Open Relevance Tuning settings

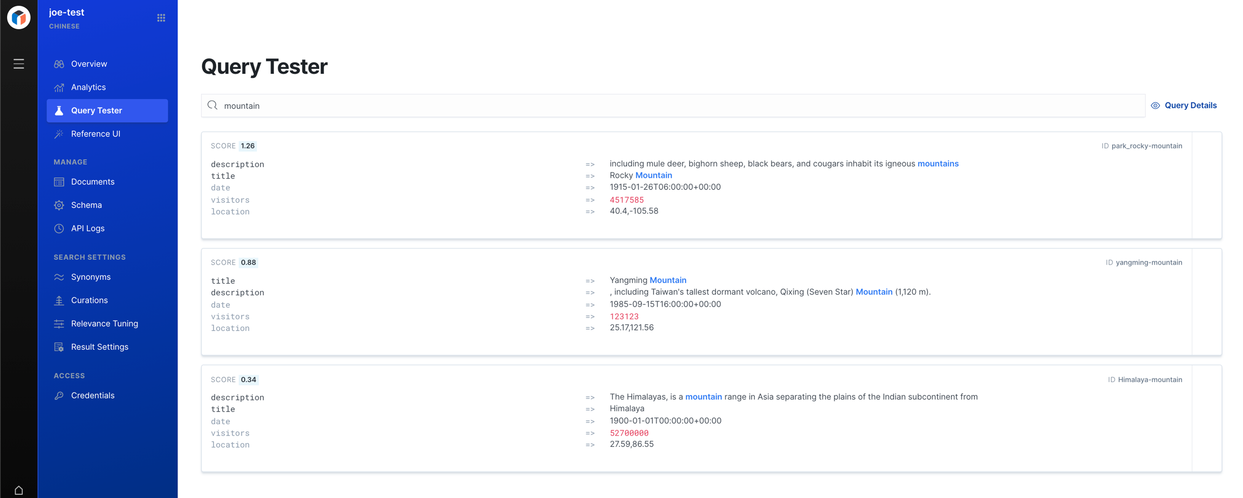(104, 323)
